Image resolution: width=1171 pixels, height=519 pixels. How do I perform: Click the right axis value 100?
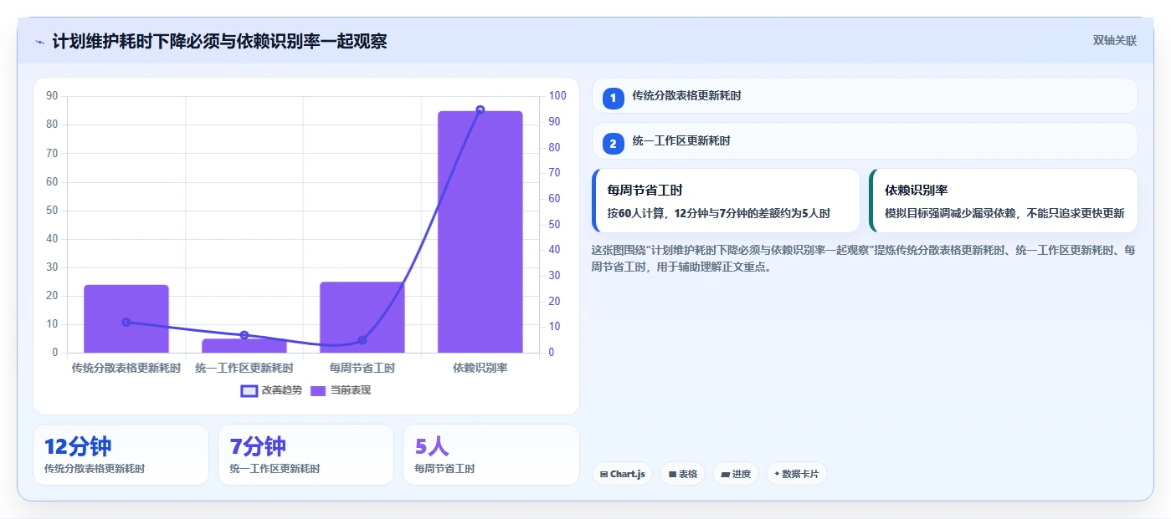click(557, 96)
